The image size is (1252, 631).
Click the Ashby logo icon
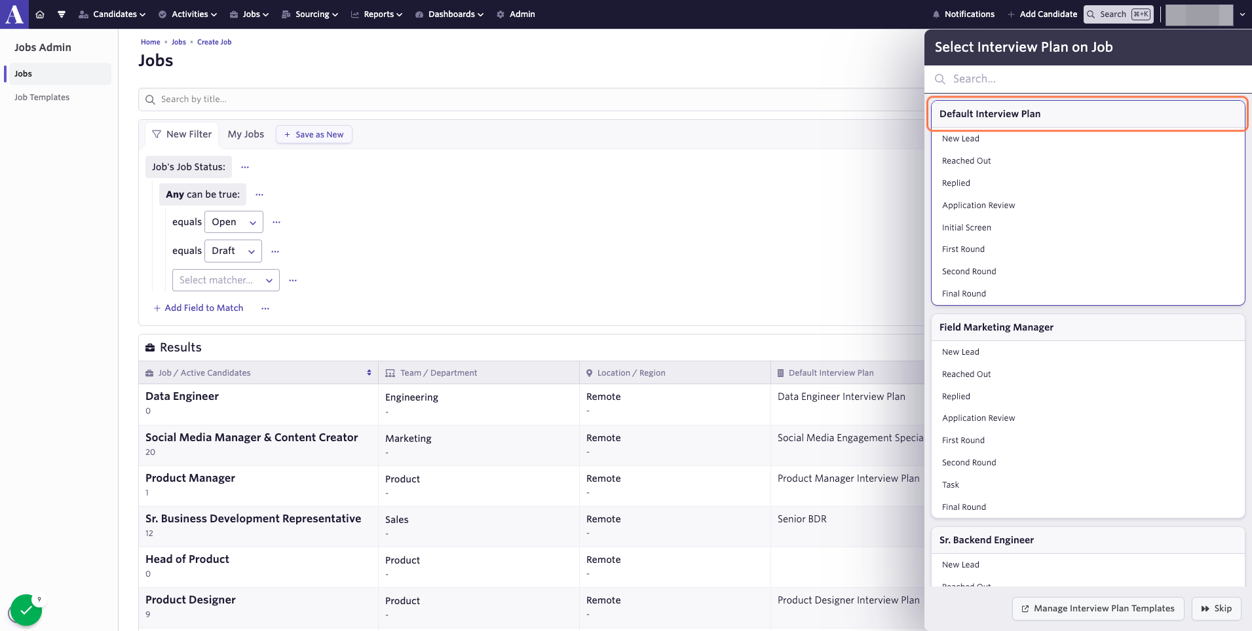pyautogui.click(x=14, y=14)
